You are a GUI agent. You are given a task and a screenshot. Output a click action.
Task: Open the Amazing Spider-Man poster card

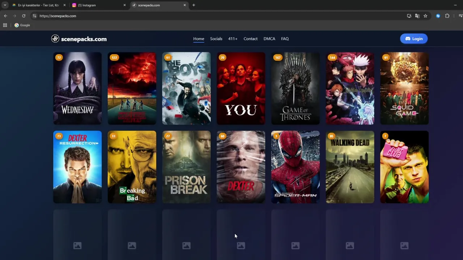click(x=296, y=167)
